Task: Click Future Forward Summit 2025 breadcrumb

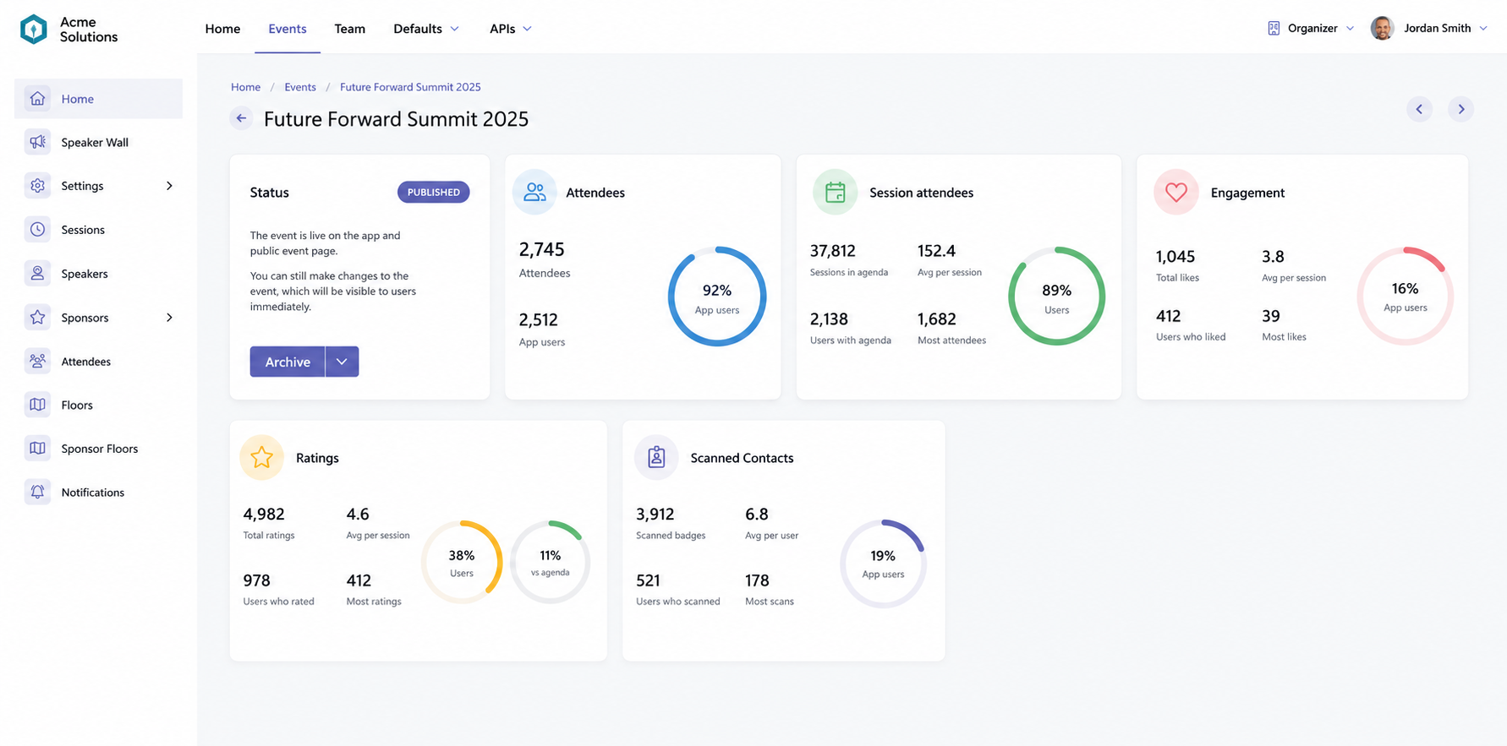Action: click(410, 87)
